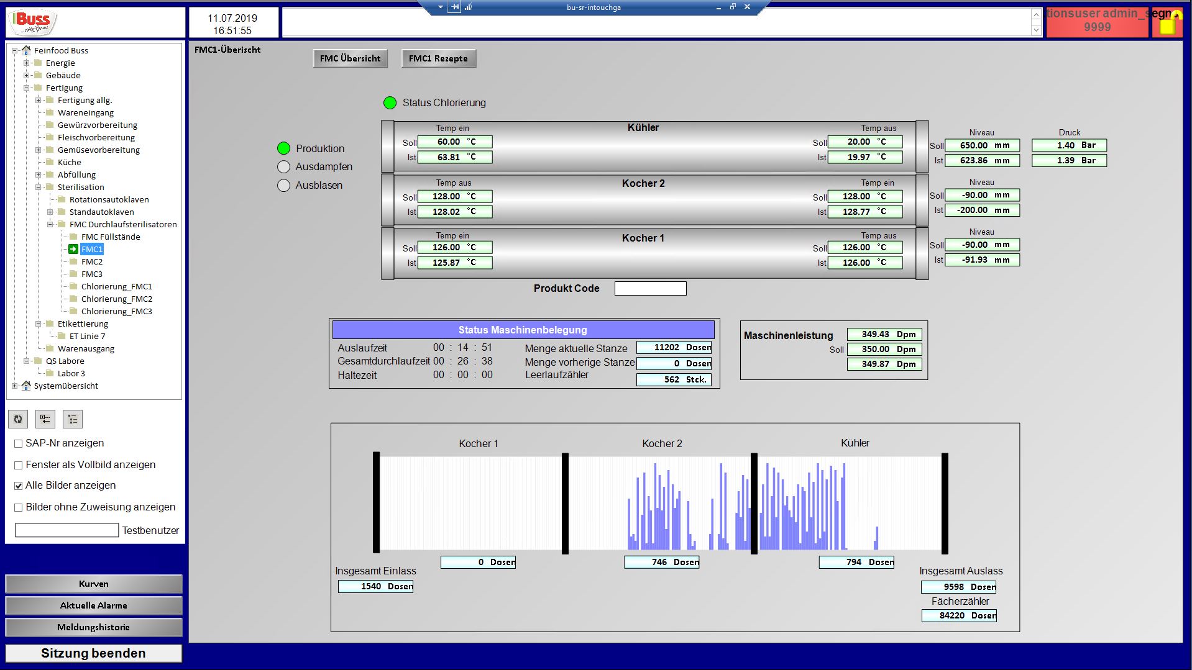
Task: Check the connection signal strength icon
Action: coord(468,7)
